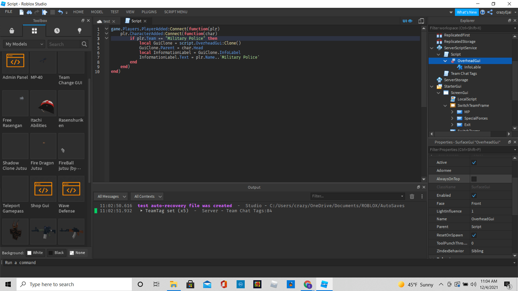Open the All Messages dropdown
The width and height of the screenshot is (518, 291).
111,196
